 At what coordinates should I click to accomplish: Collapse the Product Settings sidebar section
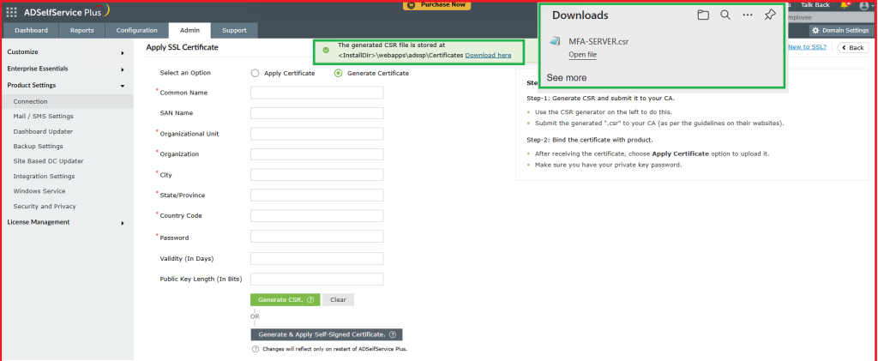coord(67,86)
